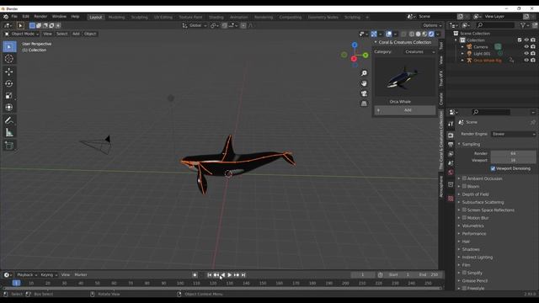539x303 pixels.
Task: Activate the Rotate tool
Action: [x=9, y=83]
